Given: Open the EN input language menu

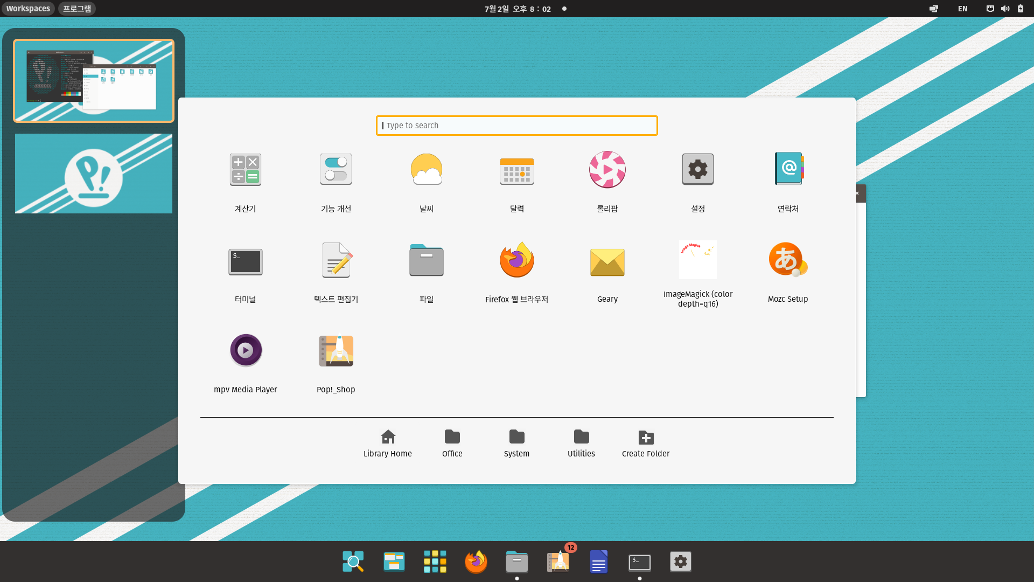Looking at the screenshot, I should [962, 9].
